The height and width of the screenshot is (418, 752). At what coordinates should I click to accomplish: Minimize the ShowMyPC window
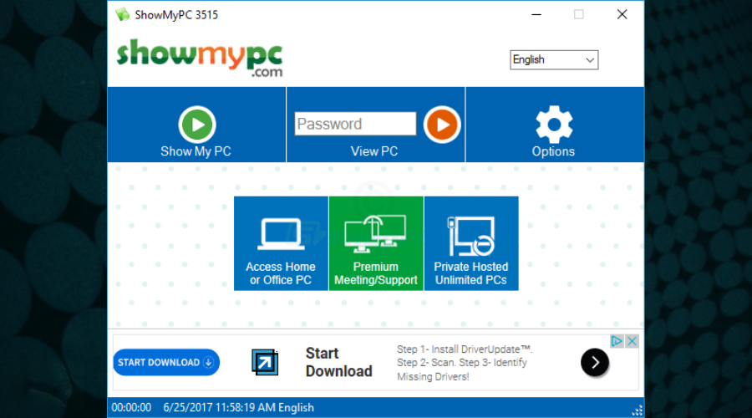click(536, 15)
